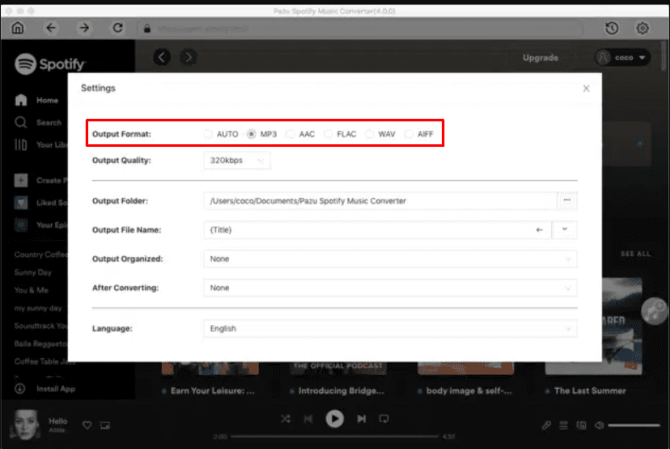670x449 pixels.
Task: Browse output folder with the ellipsis button
Action: [x=567, y=200]
